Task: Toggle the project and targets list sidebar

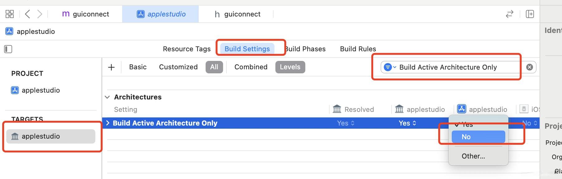Action: 8,49
